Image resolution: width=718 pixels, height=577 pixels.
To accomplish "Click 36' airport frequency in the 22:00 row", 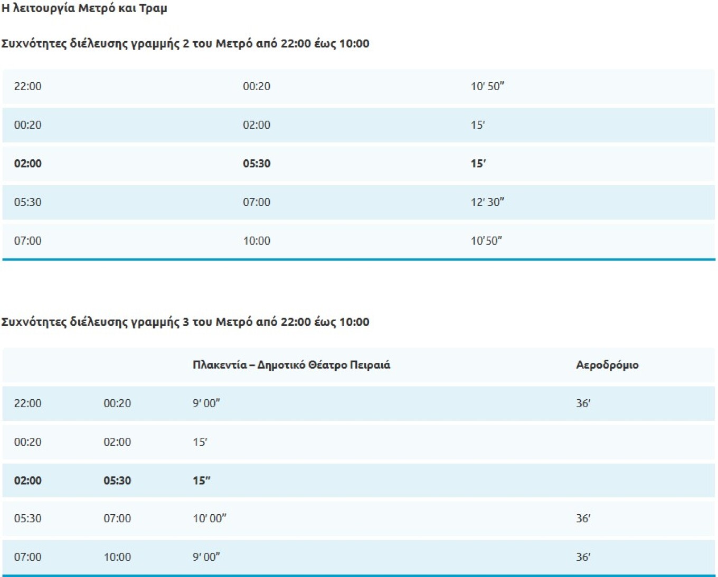I will pyautogui.click(x=583, y=403).
